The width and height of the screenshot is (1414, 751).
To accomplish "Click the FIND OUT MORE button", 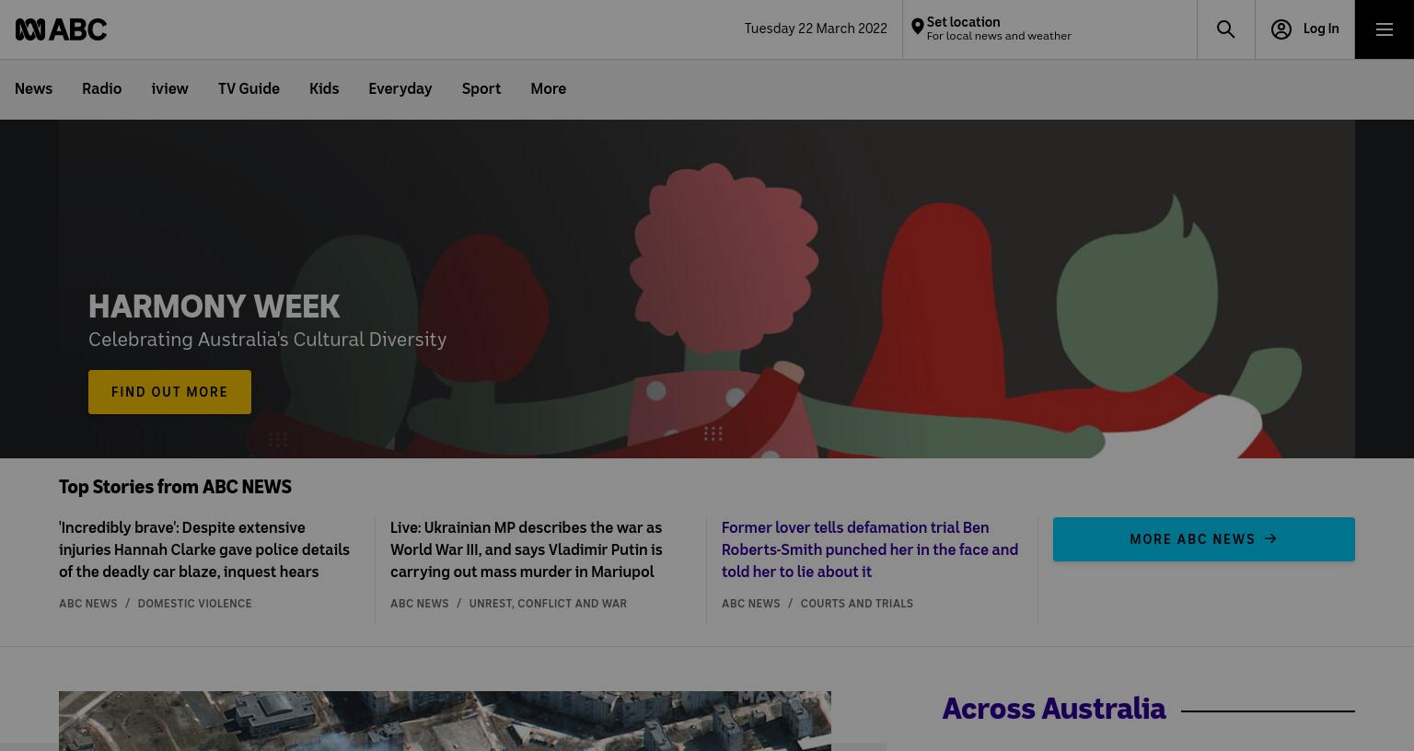I will pyautogui.click(x=169, y=392).
